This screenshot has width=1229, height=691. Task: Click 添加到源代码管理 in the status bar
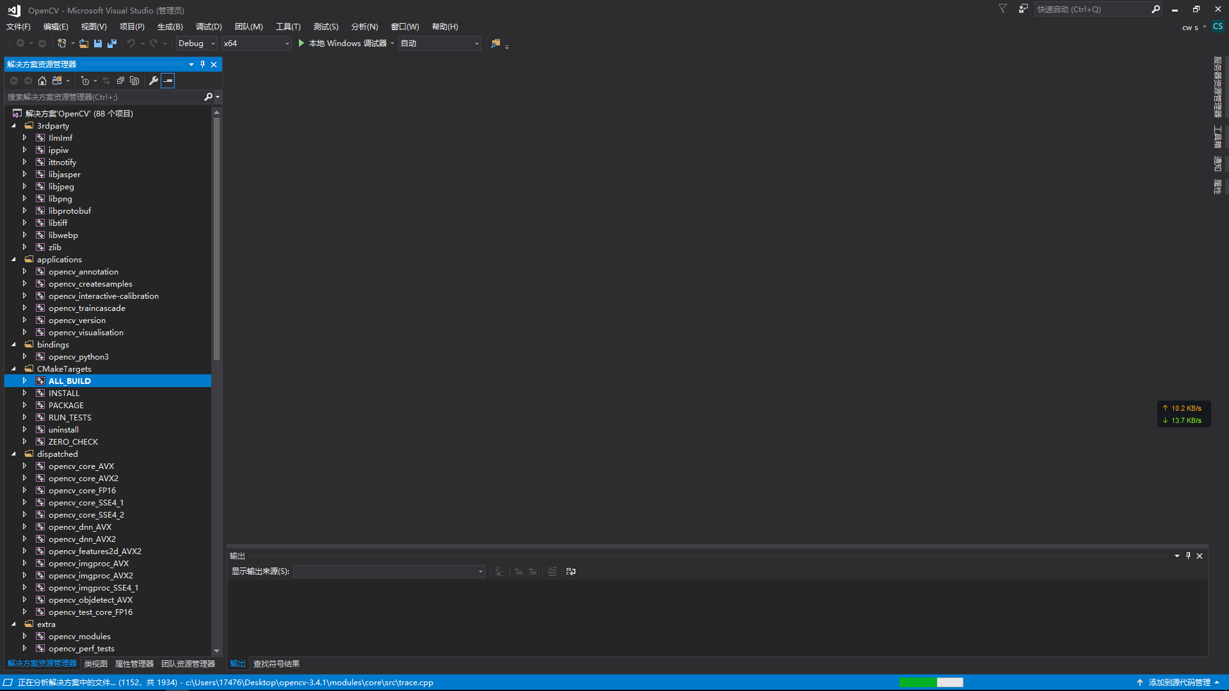(1179, 683)
